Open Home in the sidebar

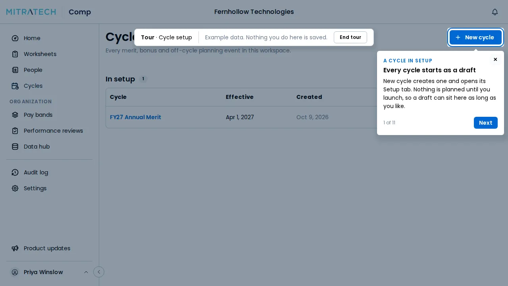click(x=49, y=38)
